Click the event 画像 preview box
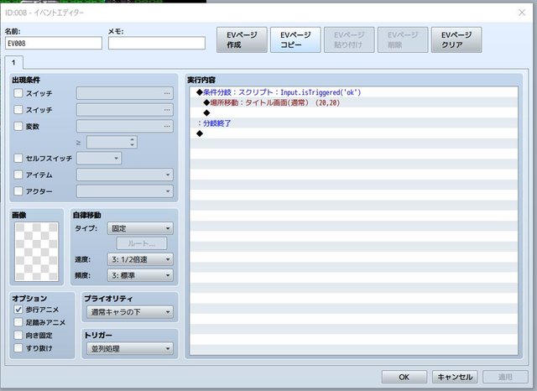Image resolution: width=537 pixels, height=391 pixels. [37, 252]
